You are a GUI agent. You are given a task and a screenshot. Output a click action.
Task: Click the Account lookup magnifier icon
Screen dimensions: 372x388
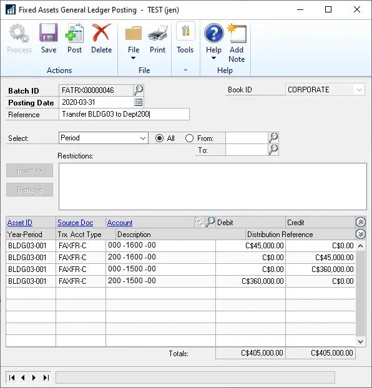[210, 221]
